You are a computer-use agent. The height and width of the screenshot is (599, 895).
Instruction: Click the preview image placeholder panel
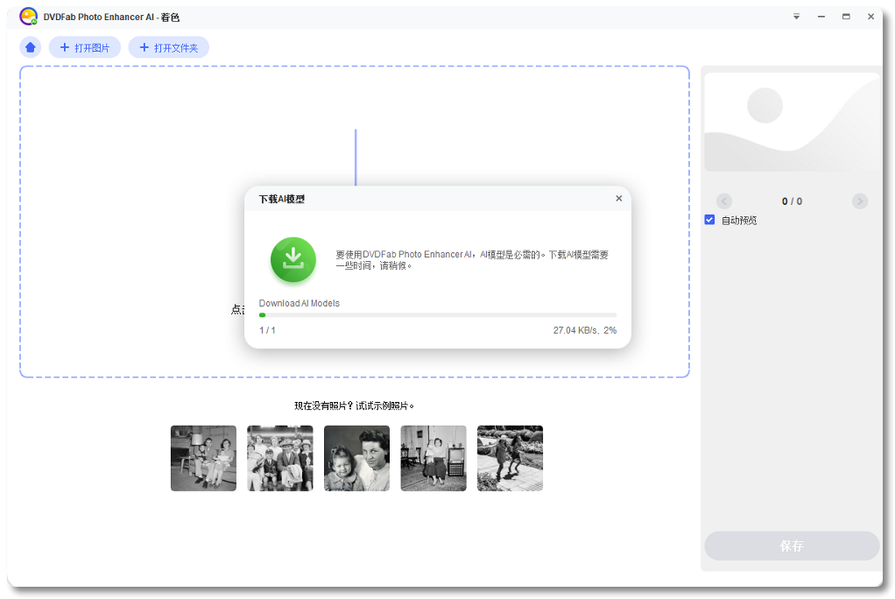(792, 122)
